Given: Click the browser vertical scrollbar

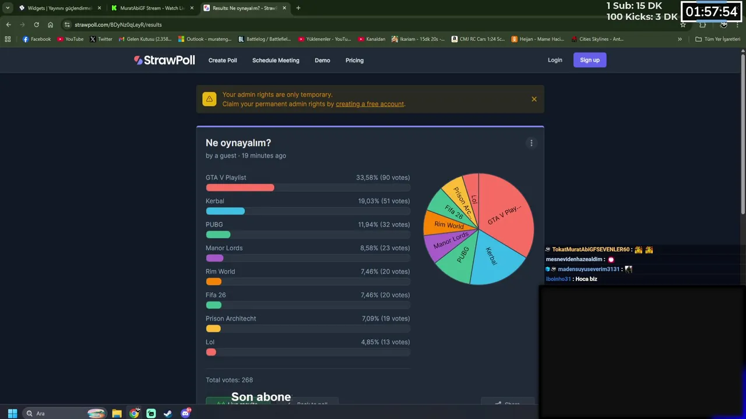Looking at the screenshot, I should pyautogui.click(x=743, y=134).
